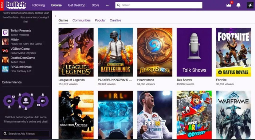Open the more options ellipsis menu
Viewport: 255px width, 140px height.
click(108, 5)
